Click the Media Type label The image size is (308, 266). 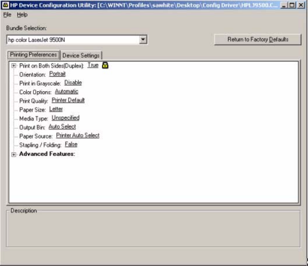coord(33,119)
